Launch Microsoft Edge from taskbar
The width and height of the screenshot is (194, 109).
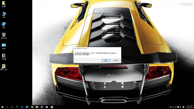(x=22, y=107)
